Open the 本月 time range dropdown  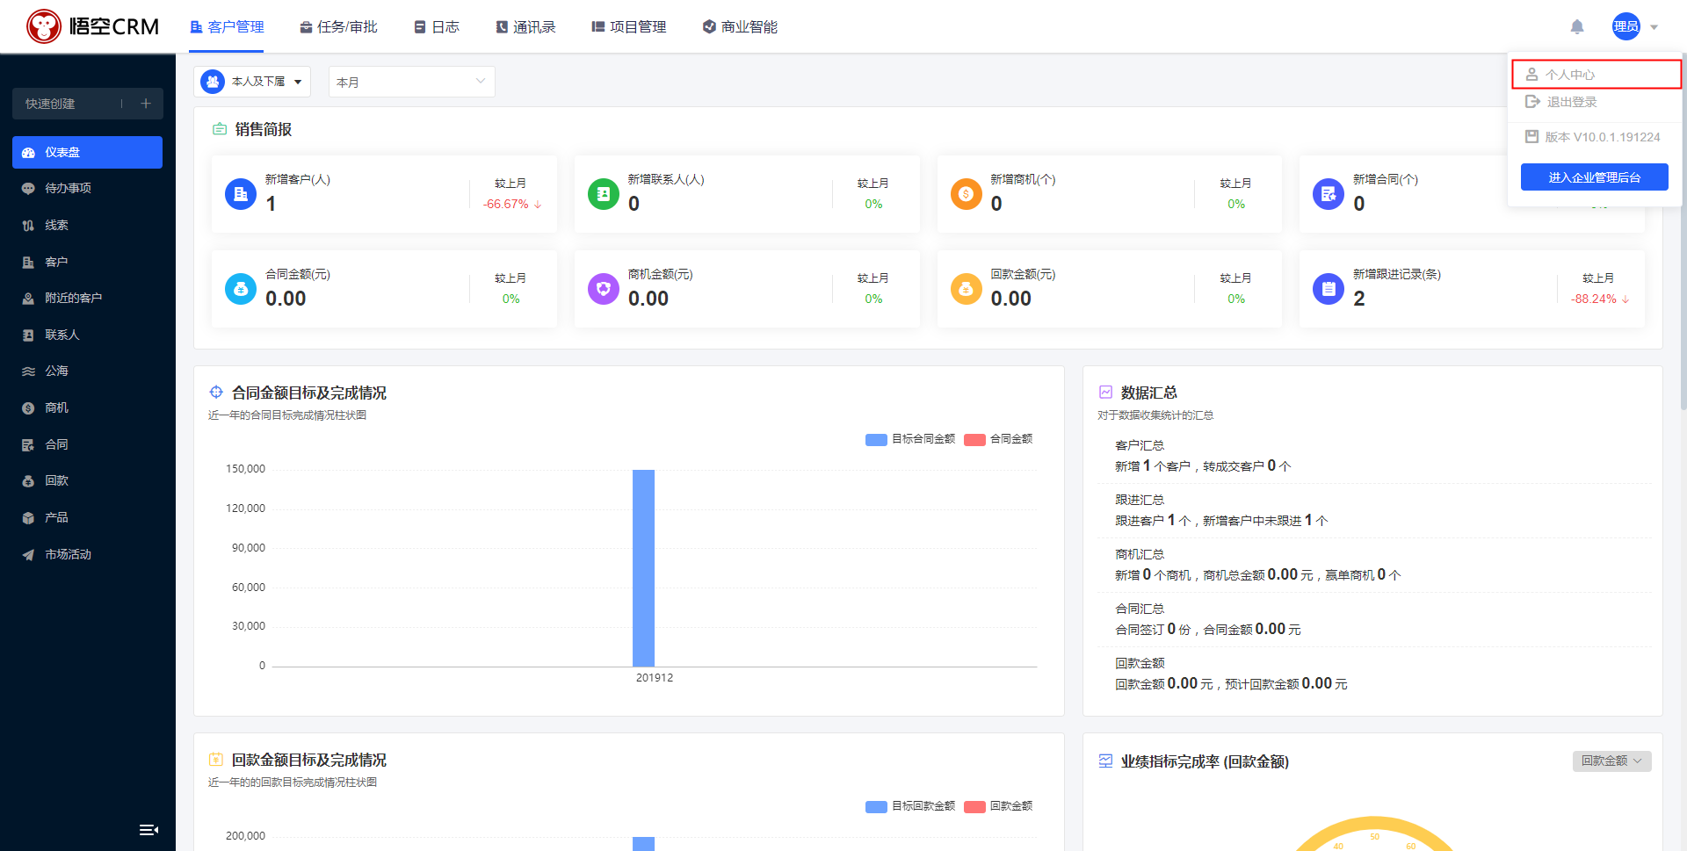[x=411, y=82]
